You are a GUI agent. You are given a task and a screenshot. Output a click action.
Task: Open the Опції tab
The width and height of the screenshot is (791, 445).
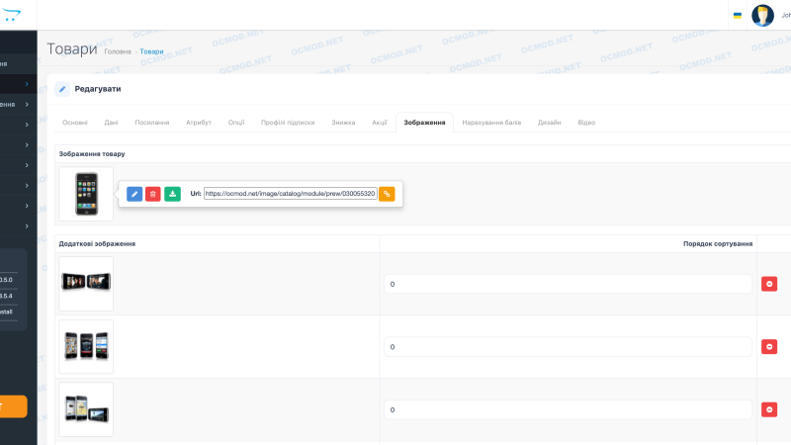236,123
